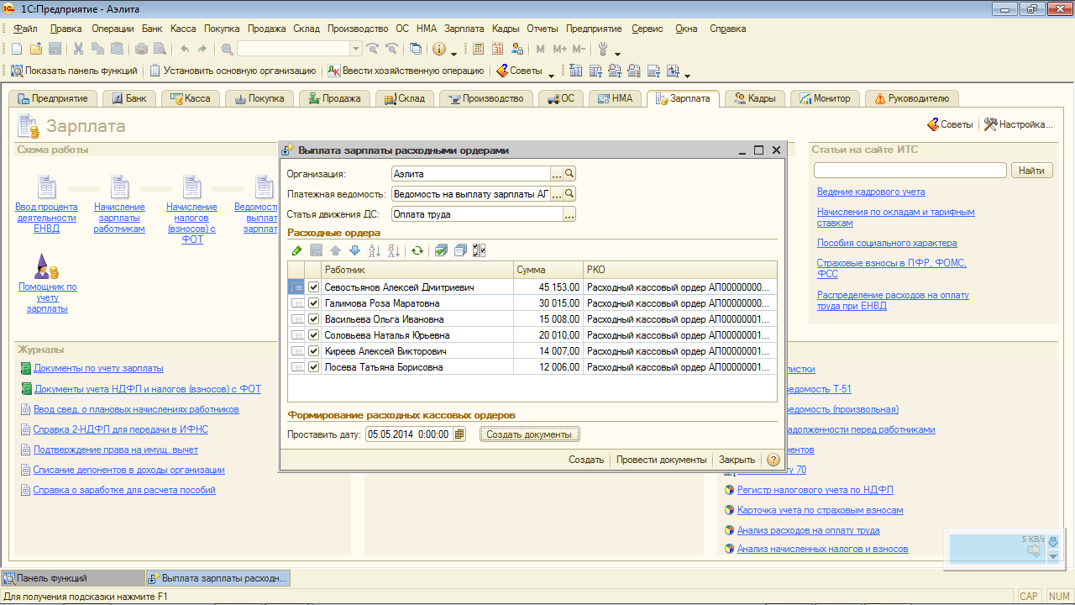Click the Начисление зарплаты работникам document icon
1075x605 pixels.
pos(119,187)
